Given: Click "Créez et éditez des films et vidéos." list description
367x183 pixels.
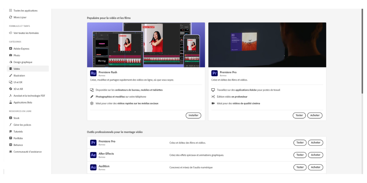Looking at the screenshot, I should point(187,143).
